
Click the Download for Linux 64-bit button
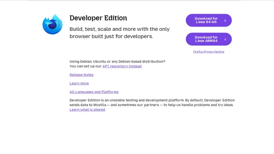tap(208, 20)
